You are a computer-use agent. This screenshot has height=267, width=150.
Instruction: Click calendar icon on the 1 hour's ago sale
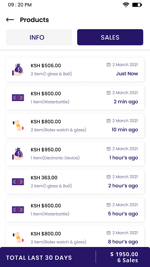(109, 149)
